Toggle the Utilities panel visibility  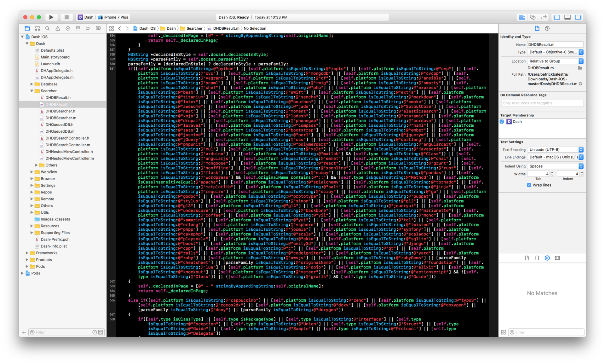click(x=578, y=17)
